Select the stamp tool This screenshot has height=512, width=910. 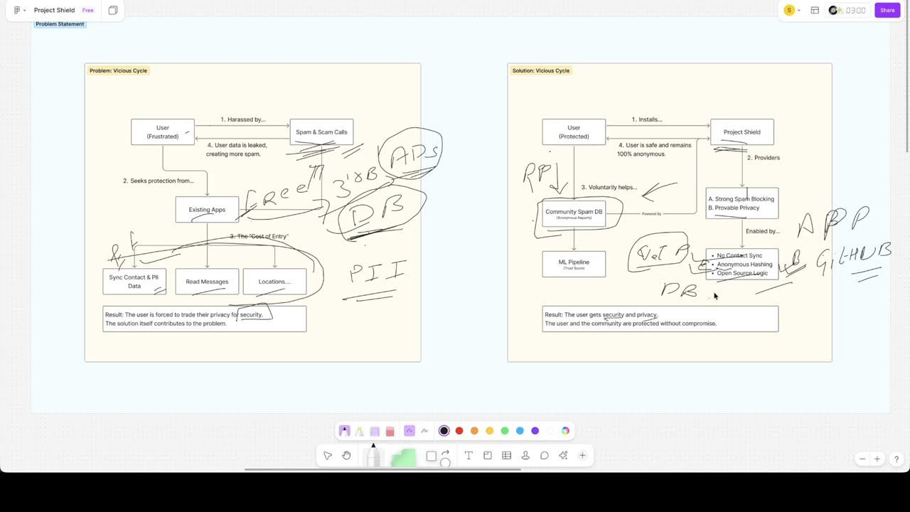tap(525, 456)
